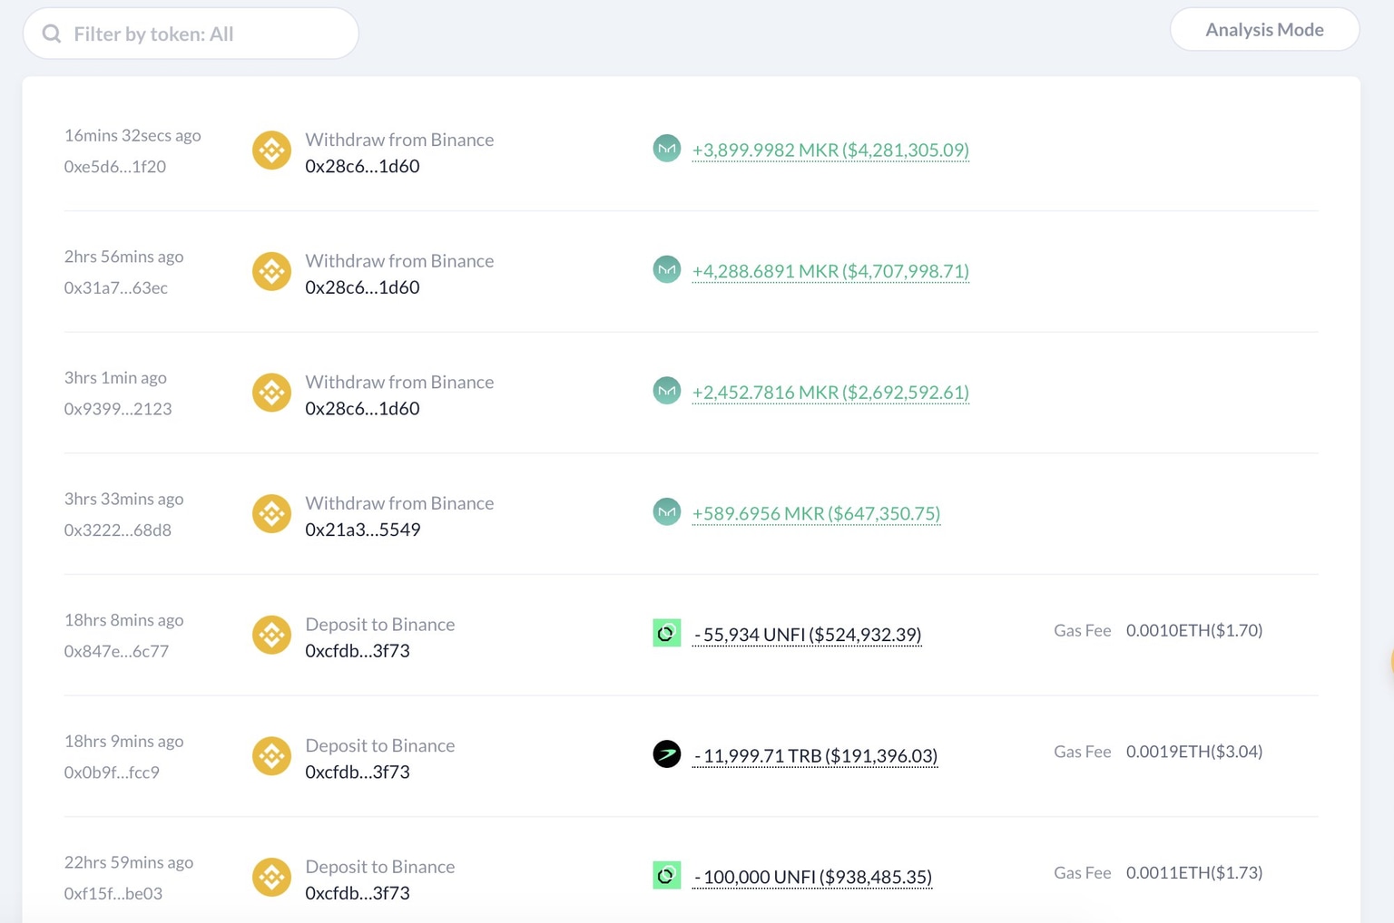Click the MKR icon next to 589.6956 amount
Image resolution: width=1394 pixels, height=923 pixels.
667,511
